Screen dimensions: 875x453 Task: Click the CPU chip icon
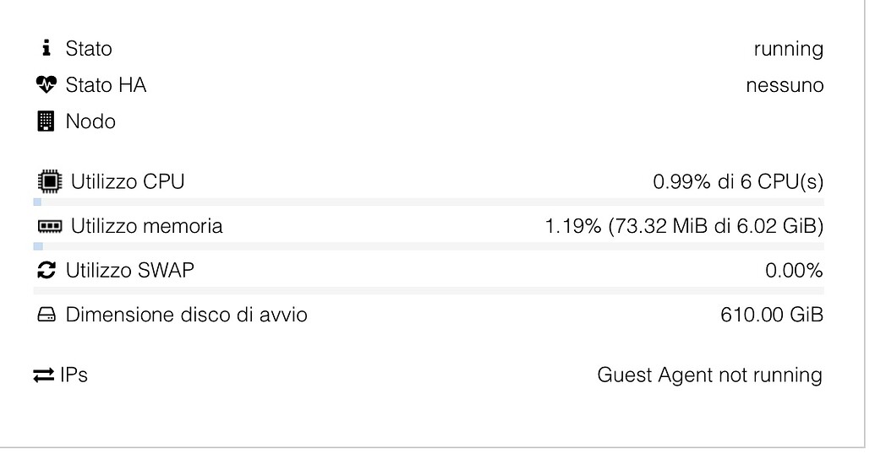[50, 181]
